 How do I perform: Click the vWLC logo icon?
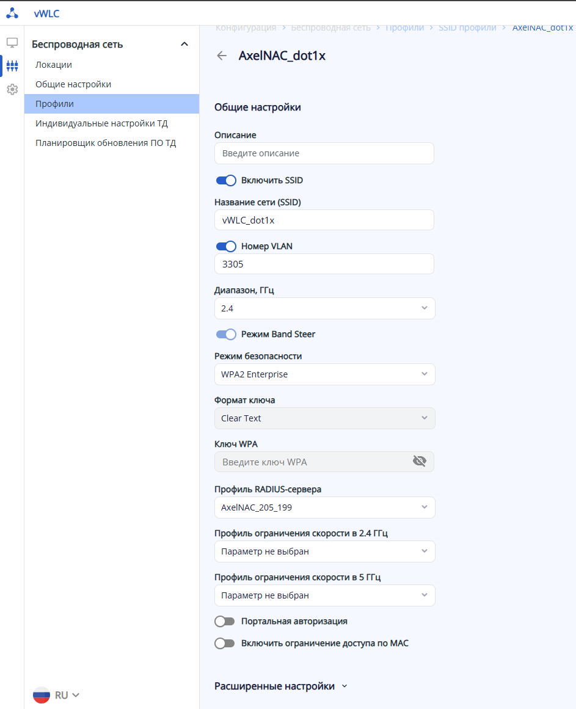point(12,13)
